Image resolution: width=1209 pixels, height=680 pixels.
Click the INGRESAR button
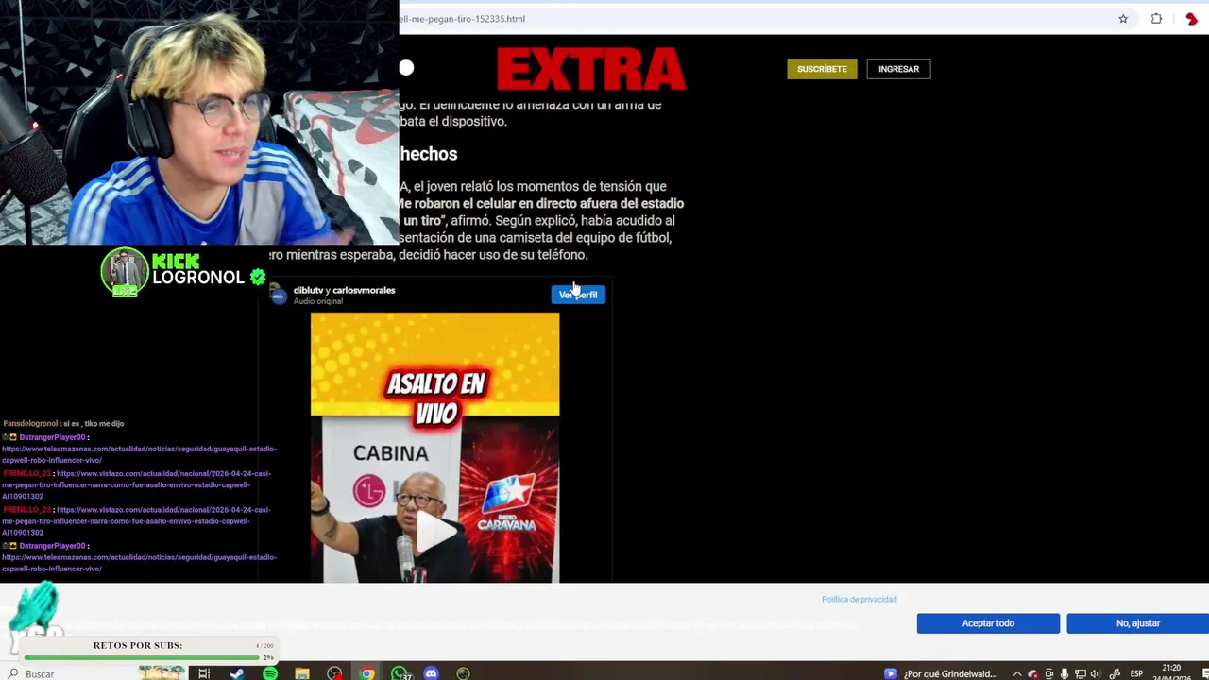[898, 69]
